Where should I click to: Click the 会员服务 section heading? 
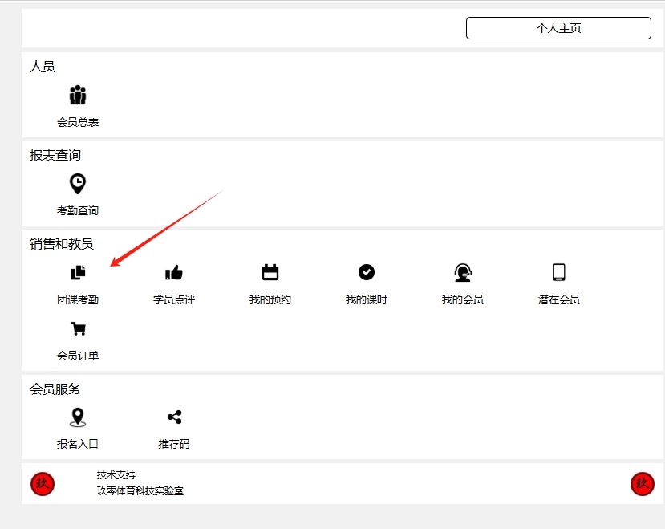55,389
